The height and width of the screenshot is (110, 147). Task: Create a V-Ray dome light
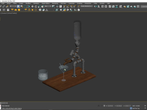tap(16, 10)
